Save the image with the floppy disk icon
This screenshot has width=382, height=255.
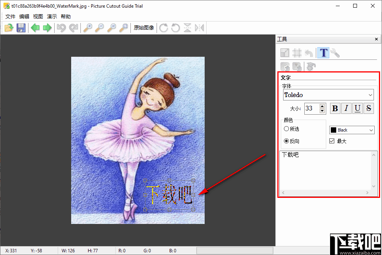point(21,28)
